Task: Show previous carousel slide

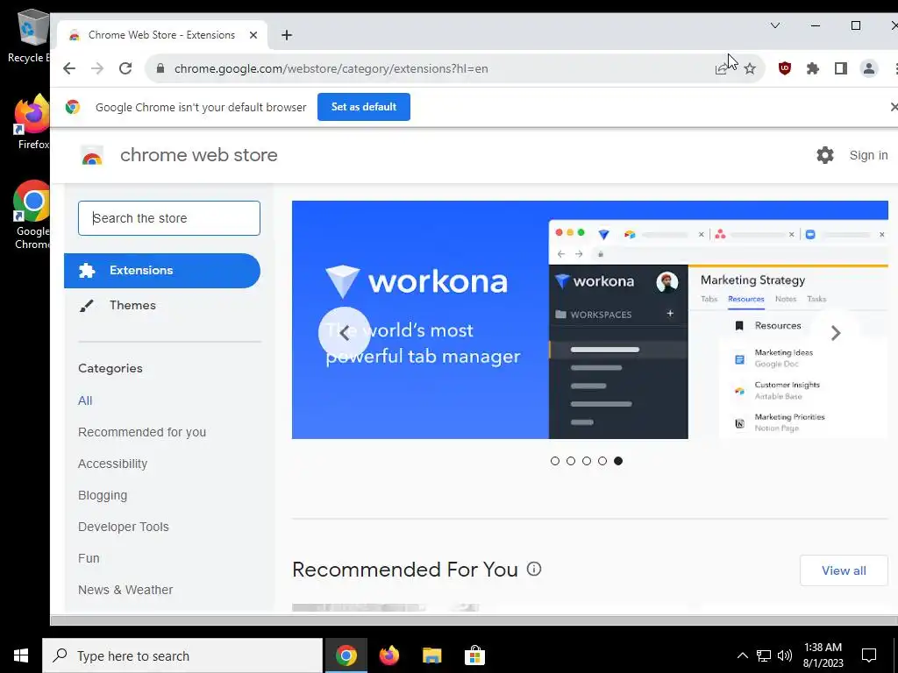Action: (344, 333)
